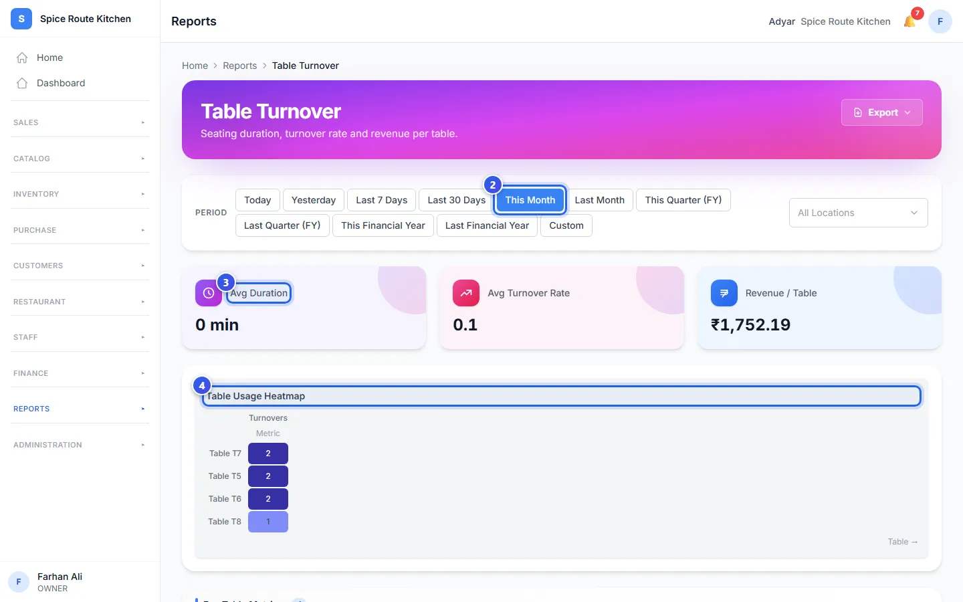Choose Last Financial Year period
This screenshot has width=963, height=602.
(x=487, y=225)
